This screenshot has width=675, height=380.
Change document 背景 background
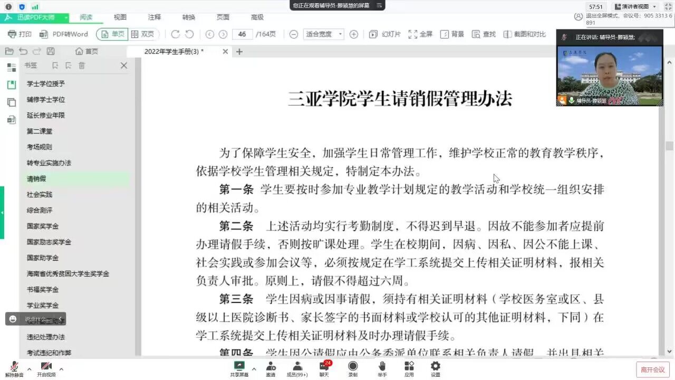(451, 33)
